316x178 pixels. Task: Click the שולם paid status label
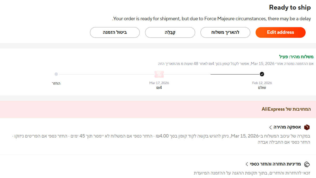pos(262,88)
